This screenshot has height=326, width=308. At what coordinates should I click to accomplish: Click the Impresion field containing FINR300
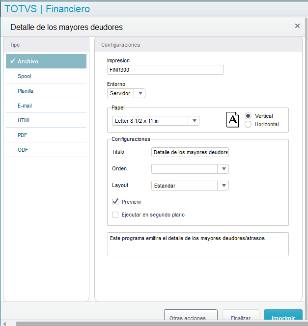pyautogui.click(x=166, y=70)
